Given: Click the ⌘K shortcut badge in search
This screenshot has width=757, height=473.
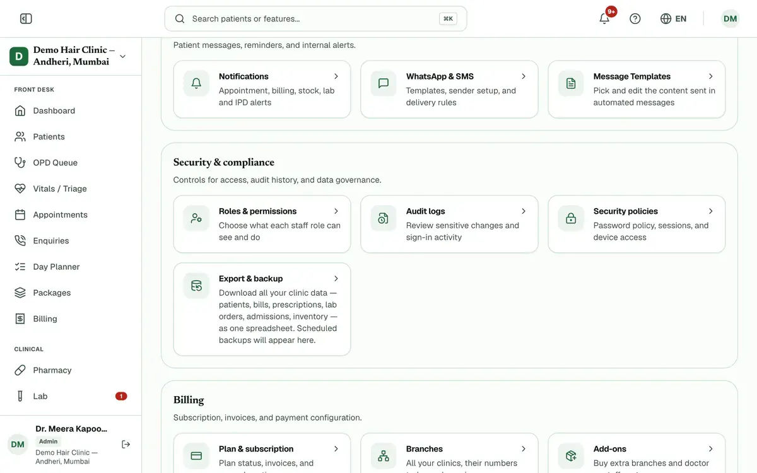Looking at the screenshot, I should (449, 19).
